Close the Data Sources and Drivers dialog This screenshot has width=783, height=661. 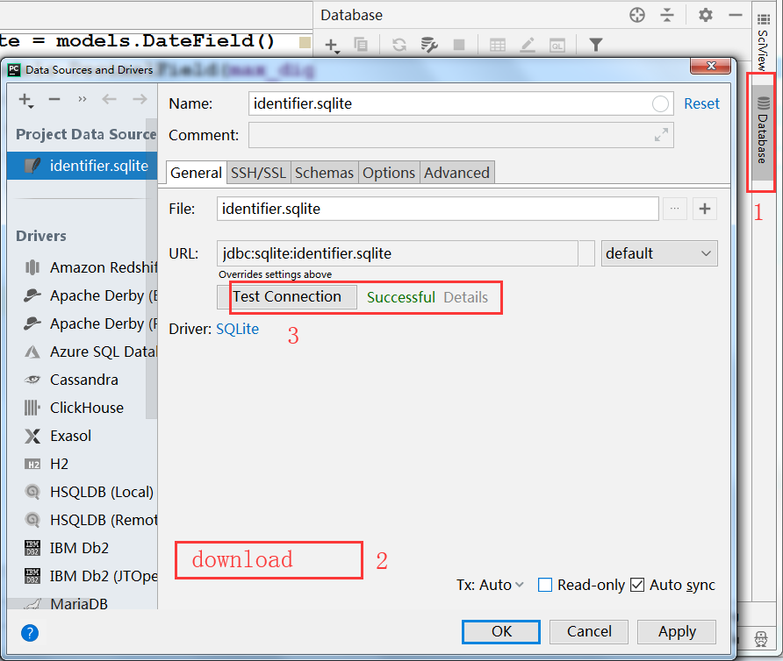coord(712,66)
